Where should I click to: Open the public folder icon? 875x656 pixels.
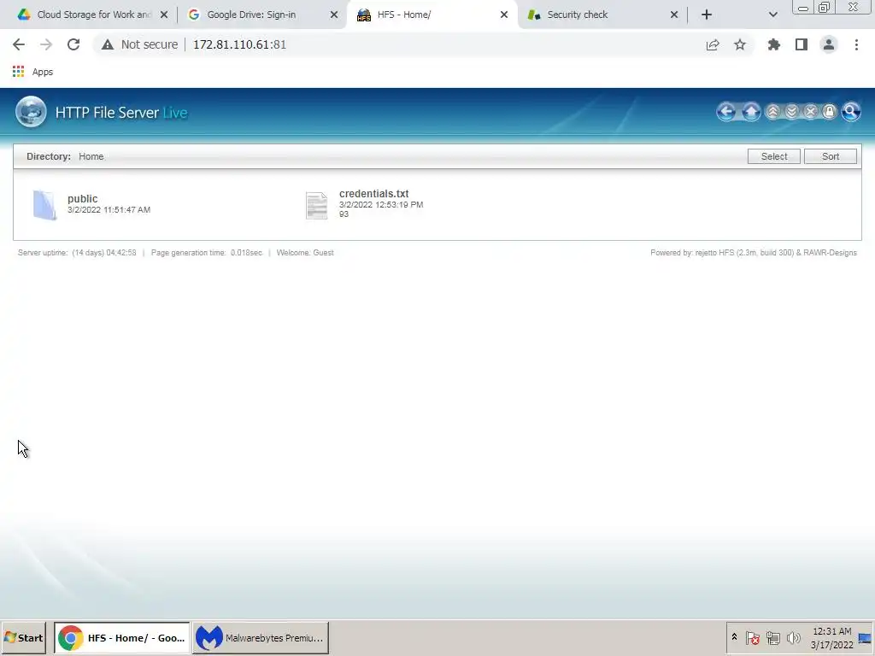click(x=44, y=205)
